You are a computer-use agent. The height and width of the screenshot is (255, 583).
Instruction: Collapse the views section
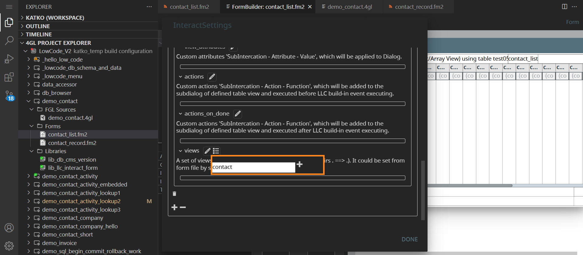pyautogui.click(x=180, y=151)
